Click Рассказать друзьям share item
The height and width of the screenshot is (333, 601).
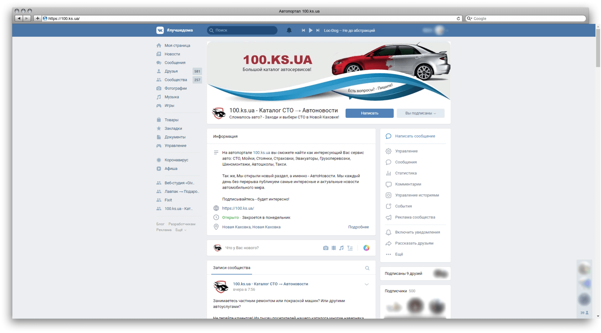pyautogui.click(x=414, y=243)
